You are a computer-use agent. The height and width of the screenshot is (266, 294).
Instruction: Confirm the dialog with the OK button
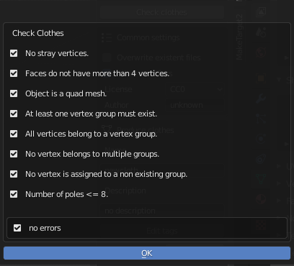tap(147, 253)
